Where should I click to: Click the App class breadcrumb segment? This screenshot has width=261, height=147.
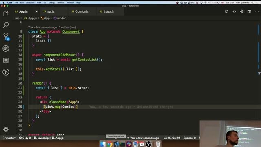pyautogui.click(x=45, y=18)
